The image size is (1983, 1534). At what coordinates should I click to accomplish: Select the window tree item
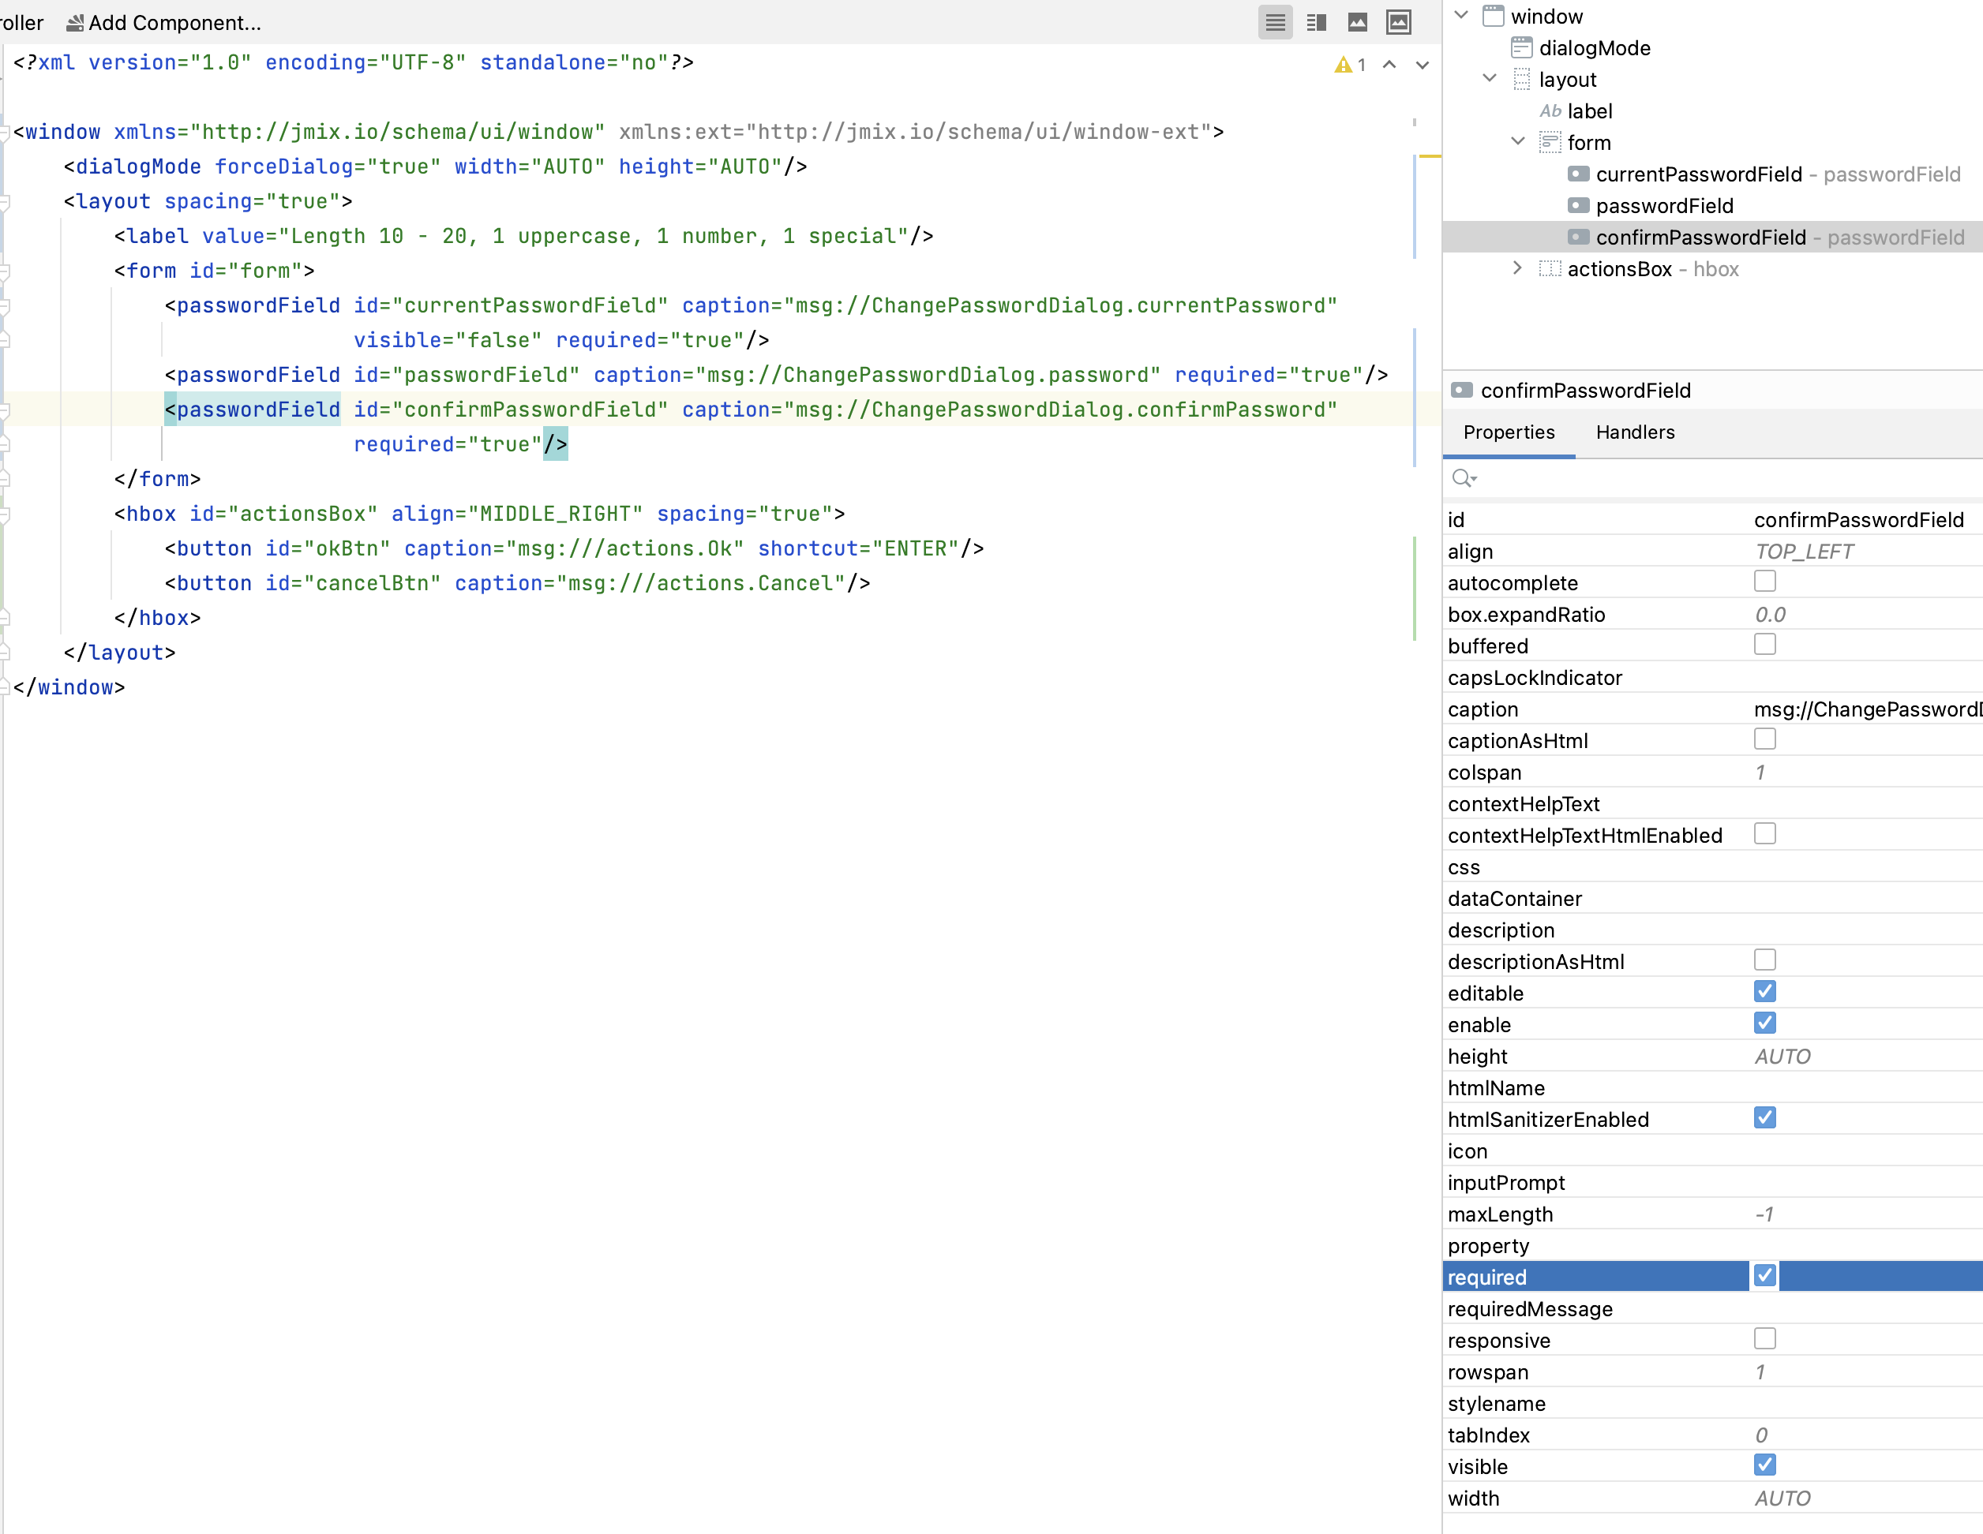click(1546, 17)
